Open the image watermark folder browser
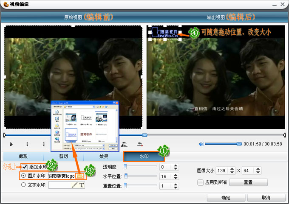Image resolution: width=289 pixels, height=204 pixels. tap(79, 176)
